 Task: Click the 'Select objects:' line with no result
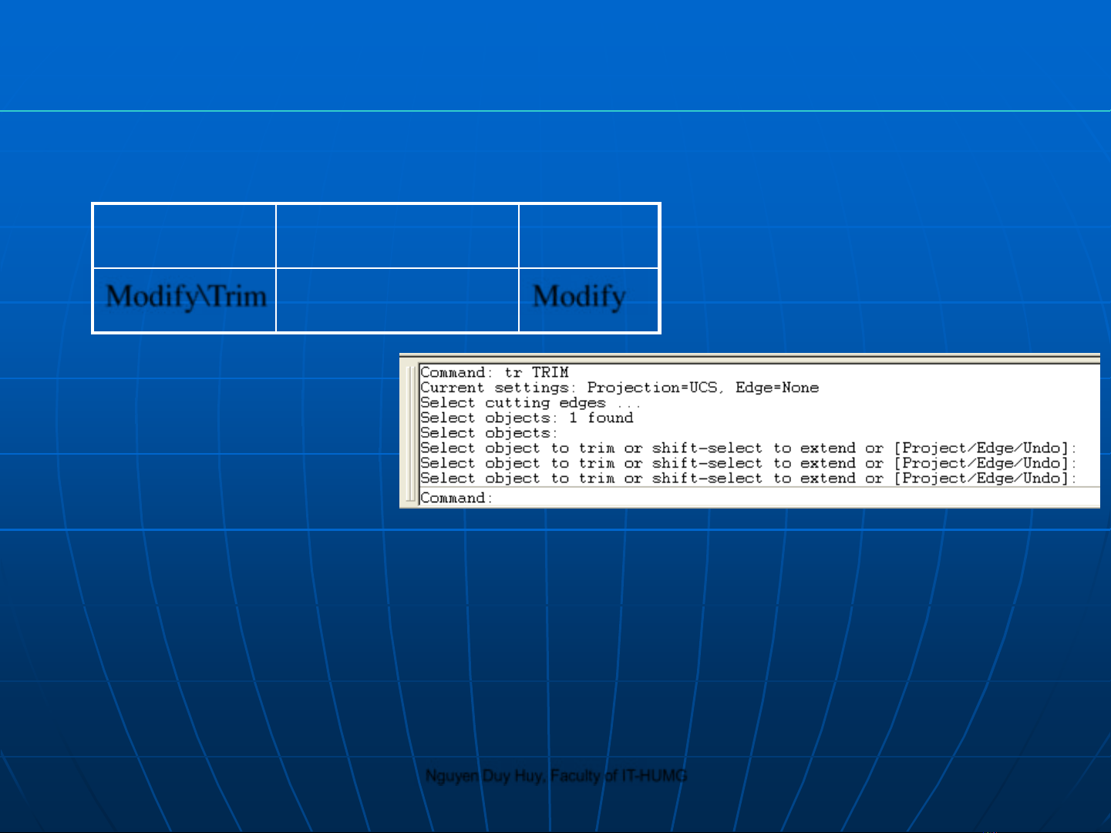(487, 433)
